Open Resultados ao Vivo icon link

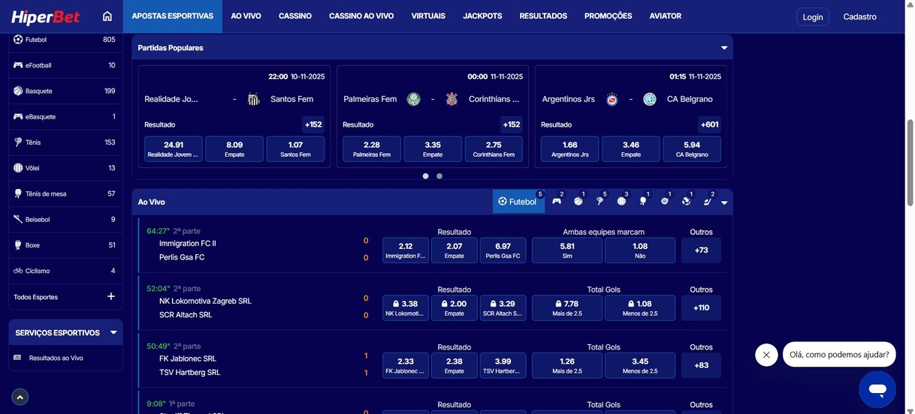[x=17, y=358]
